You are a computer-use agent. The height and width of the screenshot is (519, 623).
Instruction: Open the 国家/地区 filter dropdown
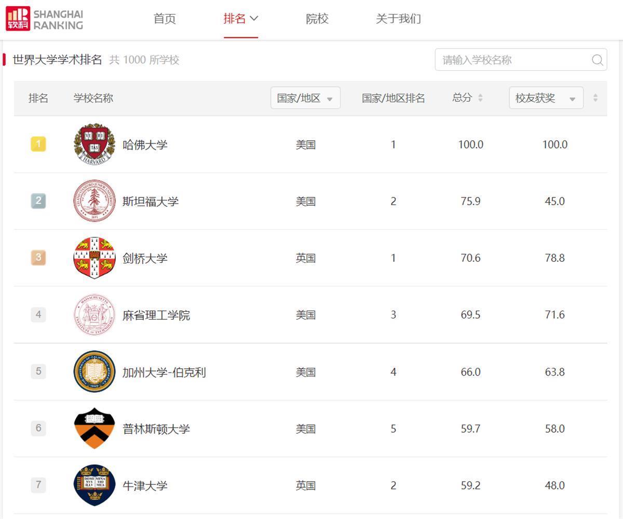pos(305,98)
